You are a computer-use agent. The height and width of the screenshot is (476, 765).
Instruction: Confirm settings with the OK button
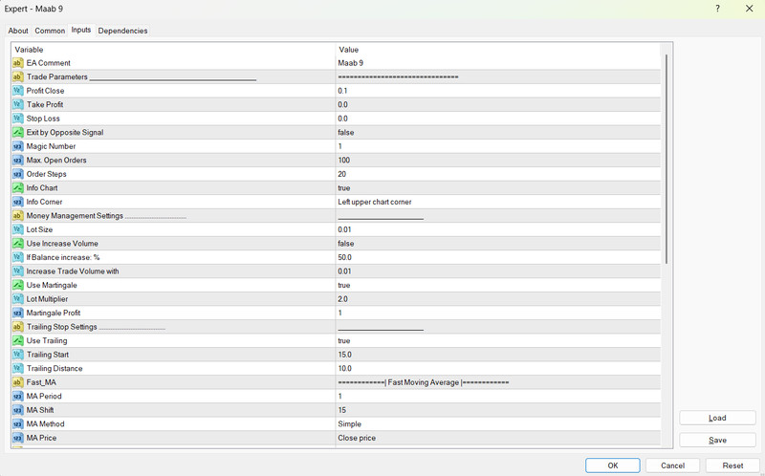coord(613,465)
